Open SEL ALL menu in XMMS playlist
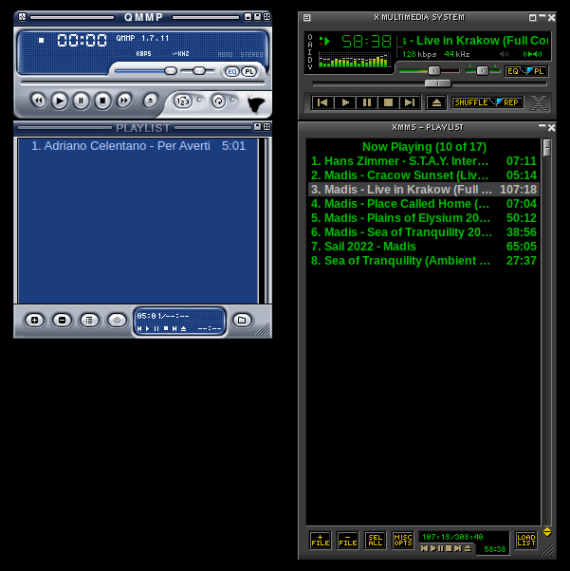The height and width of the screenshot is (571, 570). [x=376, y=540]
